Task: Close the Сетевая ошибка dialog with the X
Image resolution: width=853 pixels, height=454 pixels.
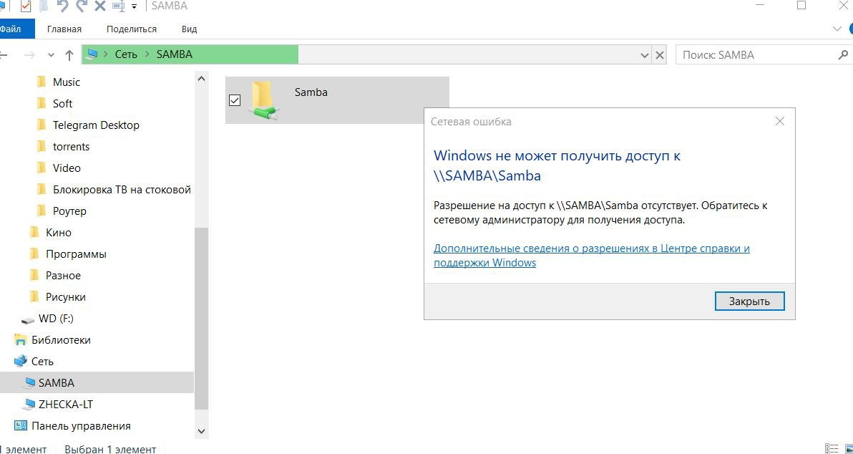Action: click(x=779, y=122)
